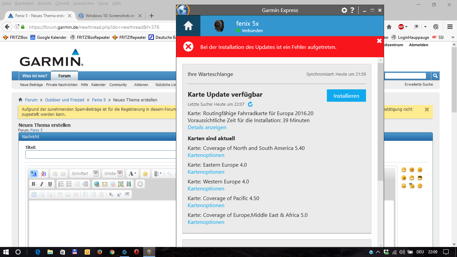Screen dimensions: 457x257
Task: Open the attachment paperclip dropdown
Action: [158, 174]
